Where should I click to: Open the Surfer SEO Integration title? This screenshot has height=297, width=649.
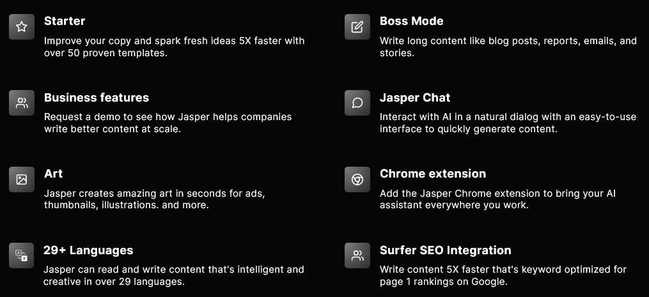point(446,250)
